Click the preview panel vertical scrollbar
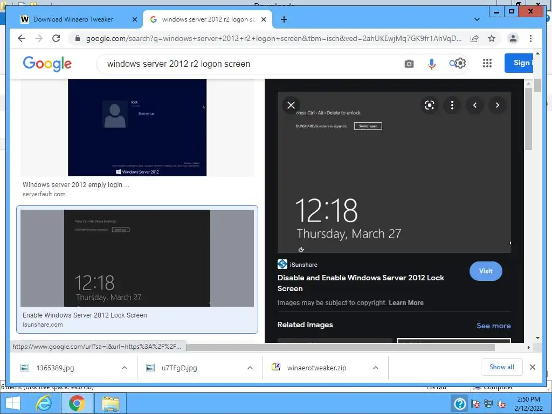This screenshot has width=552, height=414. click(x=528, y=119)
